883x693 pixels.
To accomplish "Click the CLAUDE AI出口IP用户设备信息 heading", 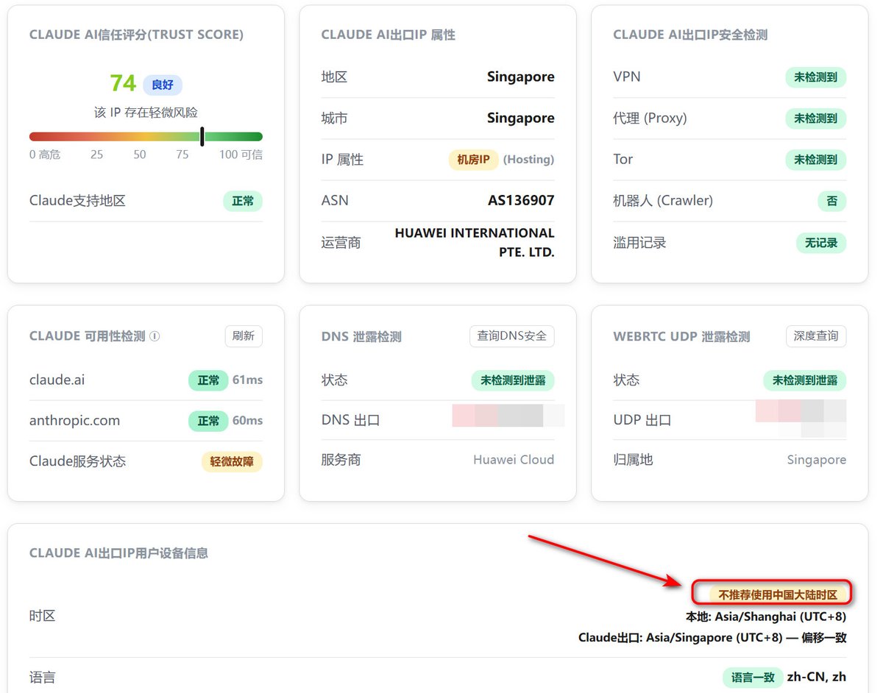I will tap(118, 553).
